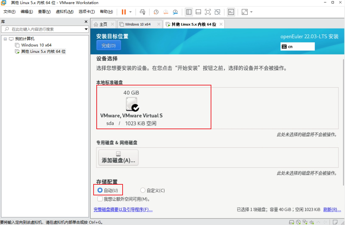Viewport: 345px width, 225px height.
Task: Click the VMware Workstation title bar logo
Action: click(3, 3)
